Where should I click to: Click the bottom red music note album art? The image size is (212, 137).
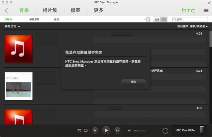[19, 117]
